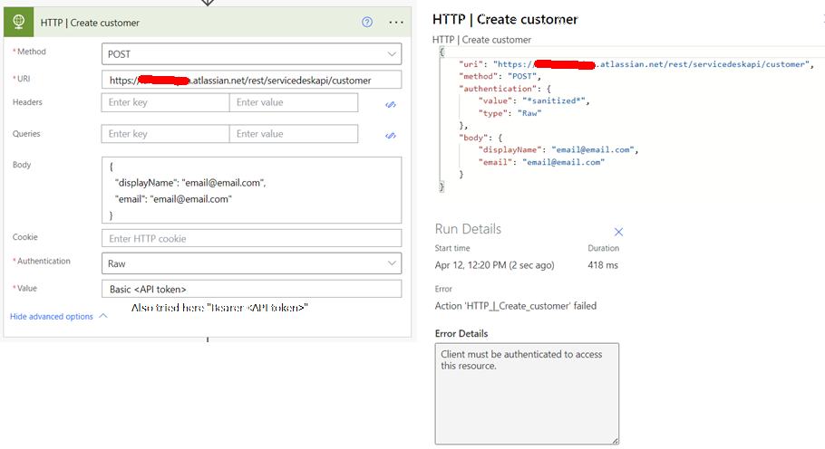Click the Start time label
The width and height of the screenshot is (825, 449).
coord(452,248)
